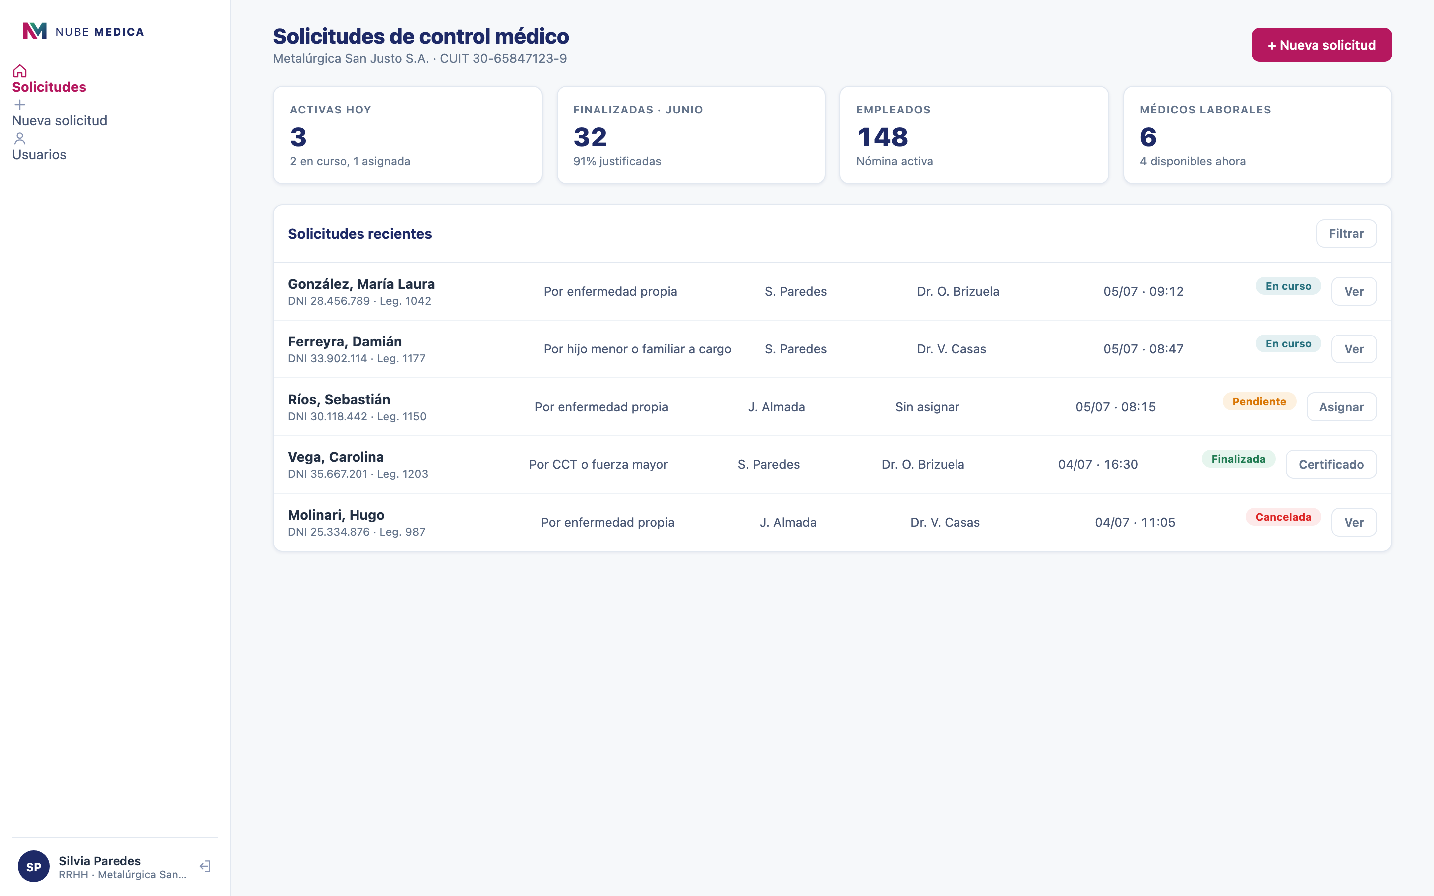Screen dimensions: 1434x896
Task: Click the plus icon above Nueva solicitud
Action: (19, 105)
